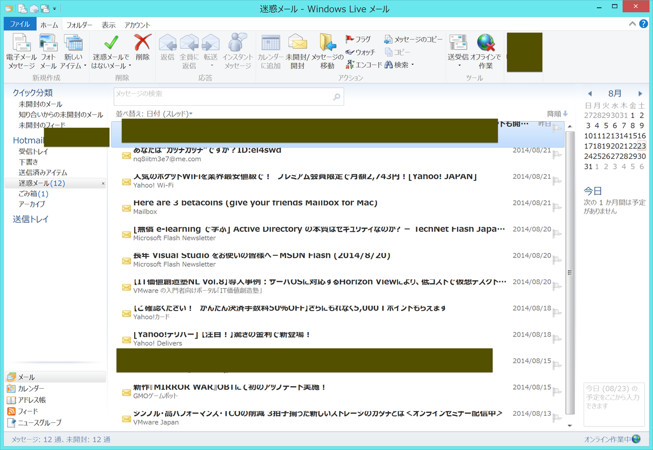Click カレンダーに追加 in the ribbon
Image resolution: width=653 pixels, height=450 pixels.
[270, 52]
